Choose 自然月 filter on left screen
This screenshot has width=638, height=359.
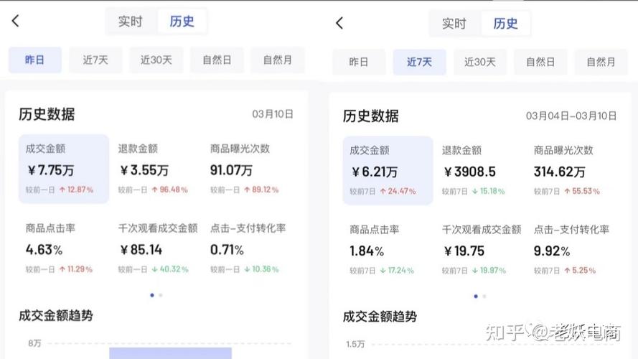278,60
